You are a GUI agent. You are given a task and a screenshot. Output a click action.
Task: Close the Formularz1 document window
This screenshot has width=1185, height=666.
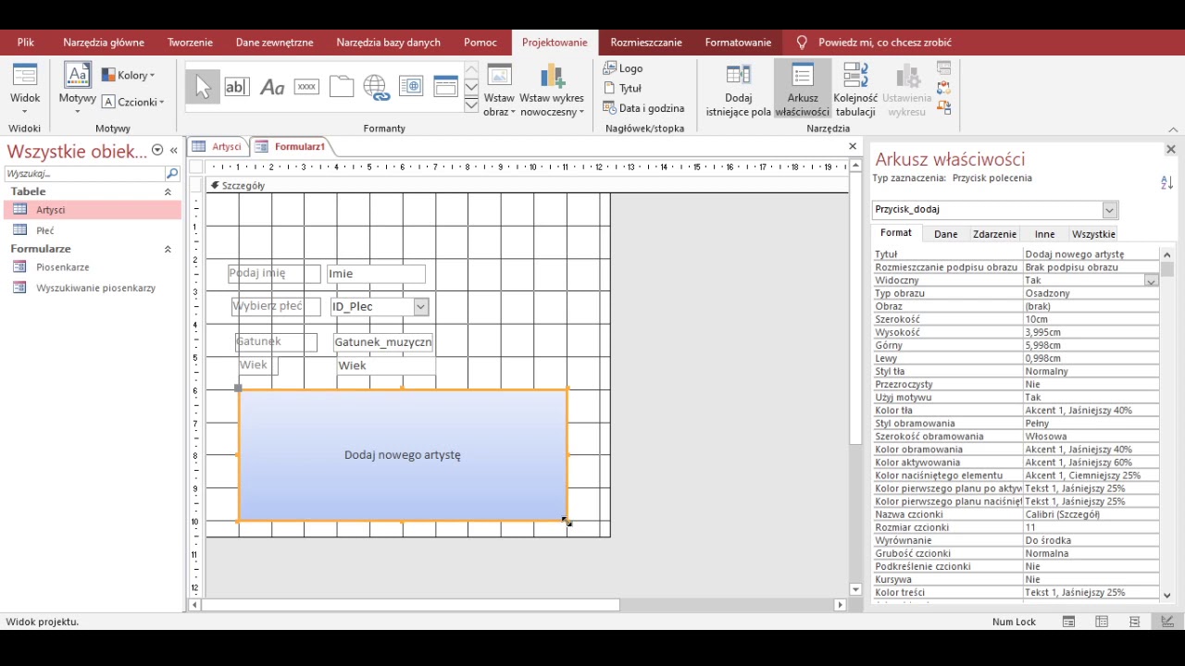tap(853, 146)
